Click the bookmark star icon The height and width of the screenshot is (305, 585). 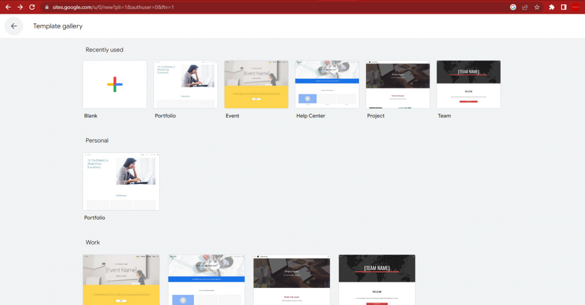pyautogui.click(x=536, y=7)
